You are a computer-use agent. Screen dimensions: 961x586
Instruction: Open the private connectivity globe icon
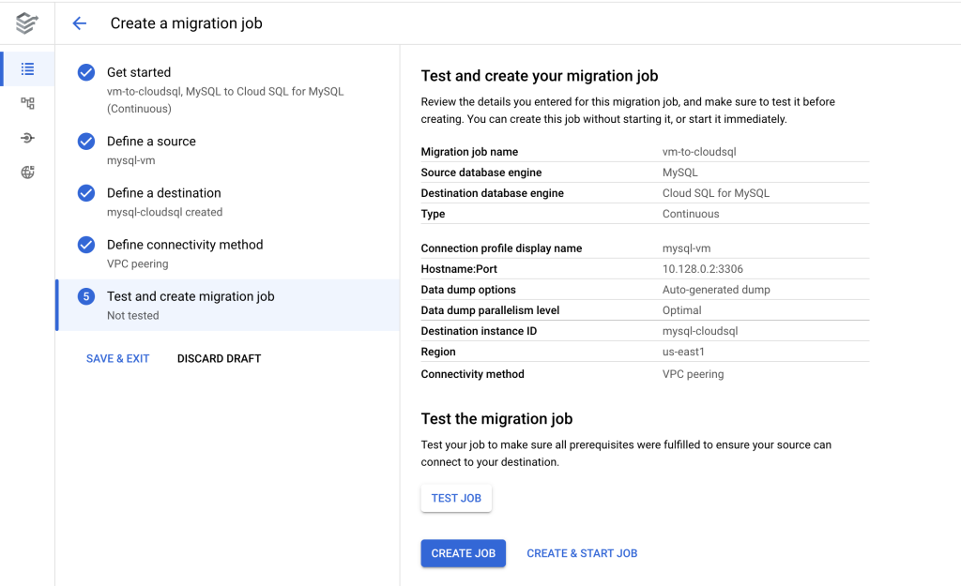(x=27, y=173)
